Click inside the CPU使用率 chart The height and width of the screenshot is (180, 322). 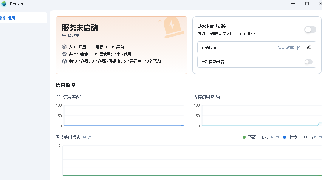tap(124, 116)
